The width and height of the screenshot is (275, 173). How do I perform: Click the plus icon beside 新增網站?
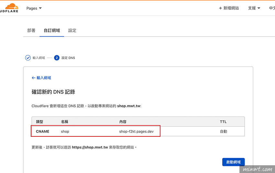pos(220,8)
